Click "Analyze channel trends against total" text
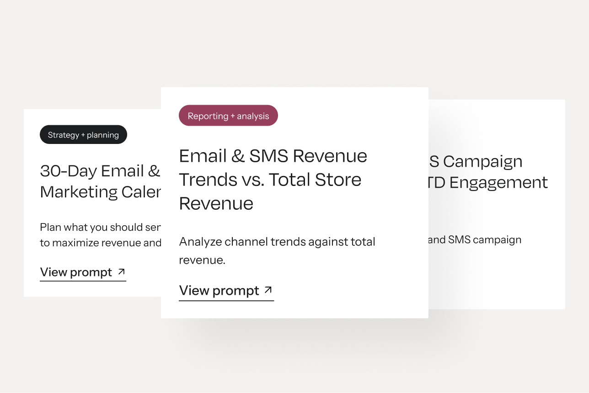Screen dimensions: 589x393 (x=277, y=242)
